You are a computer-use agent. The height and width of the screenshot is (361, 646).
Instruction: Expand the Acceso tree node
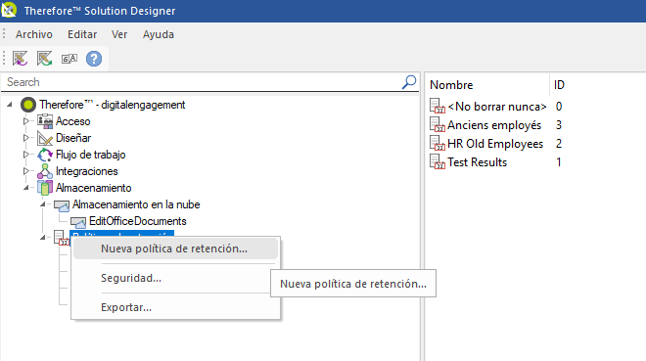click(26, 121)
